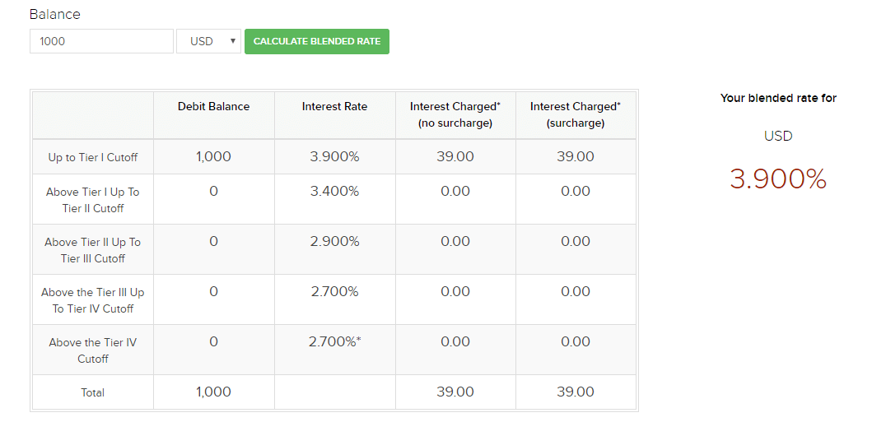Click the large red 3.900% blended rate
The image size is (886, 422).
(778, 179)
